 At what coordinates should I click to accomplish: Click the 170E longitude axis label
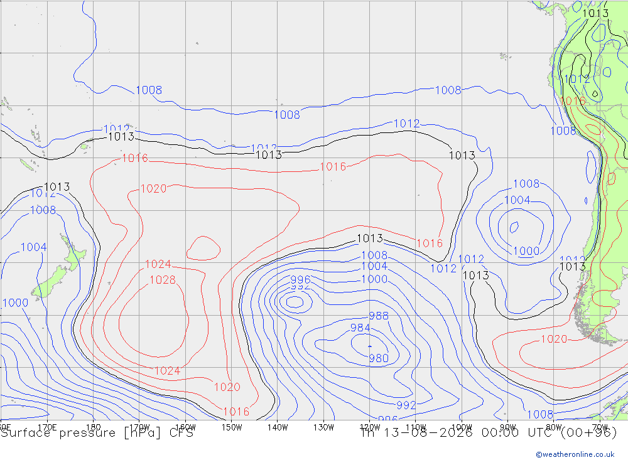47,427
